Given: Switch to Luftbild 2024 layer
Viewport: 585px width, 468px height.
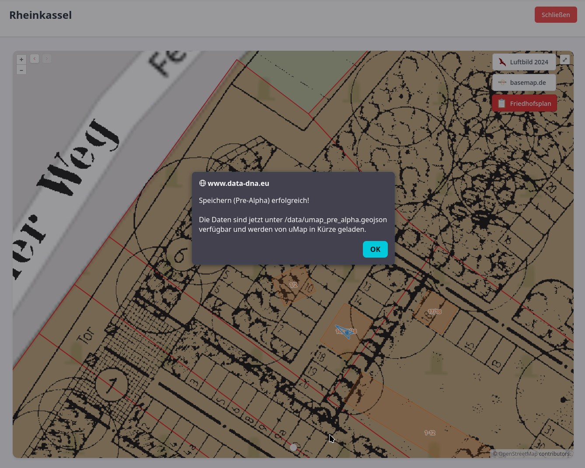Looking at the screenshot, I should tap(524, 62).
